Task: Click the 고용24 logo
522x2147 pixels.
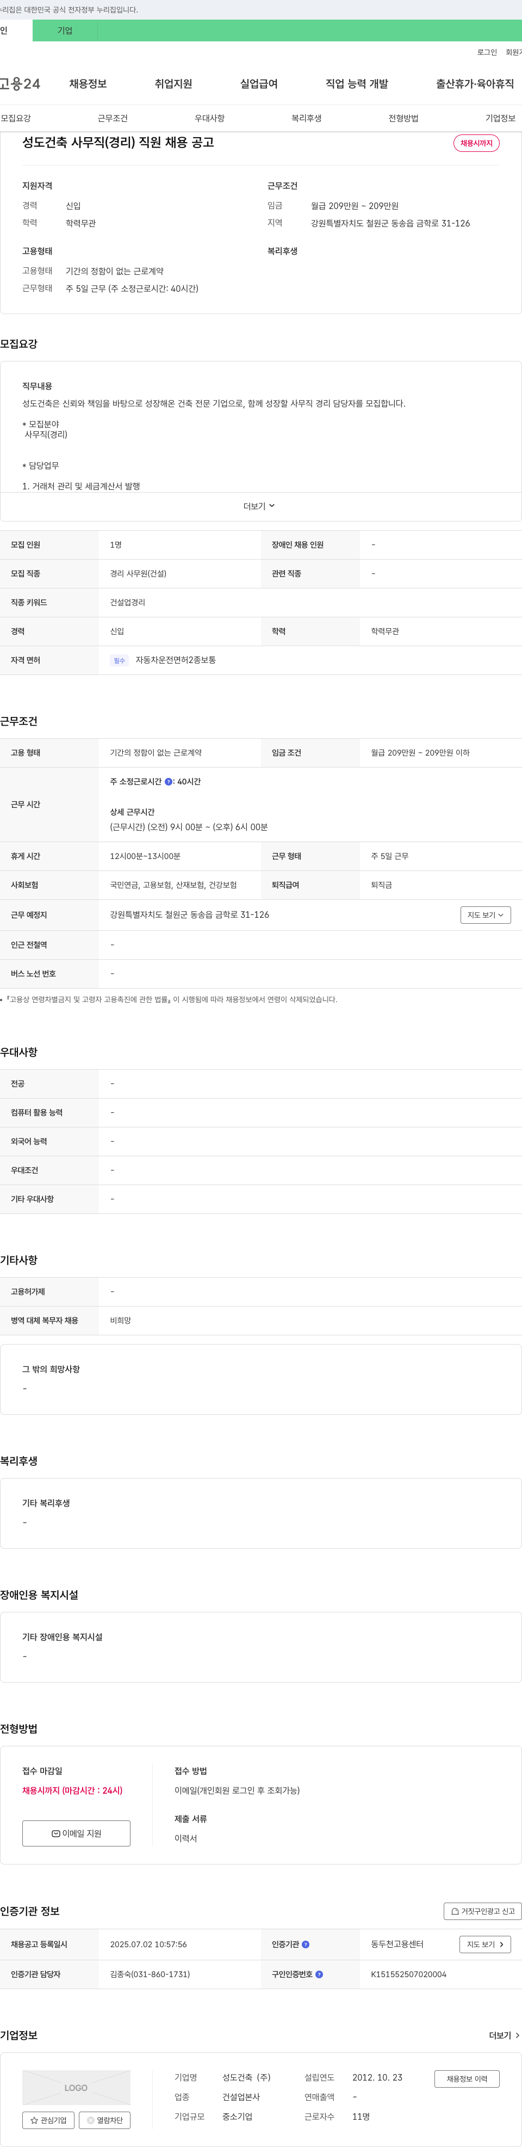Action: (20, 83)
